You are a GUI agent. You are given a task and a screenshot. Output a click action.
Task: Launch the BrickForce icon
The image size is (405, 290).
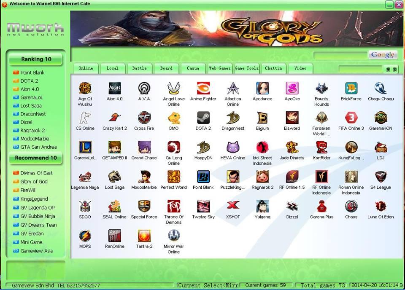351,88
